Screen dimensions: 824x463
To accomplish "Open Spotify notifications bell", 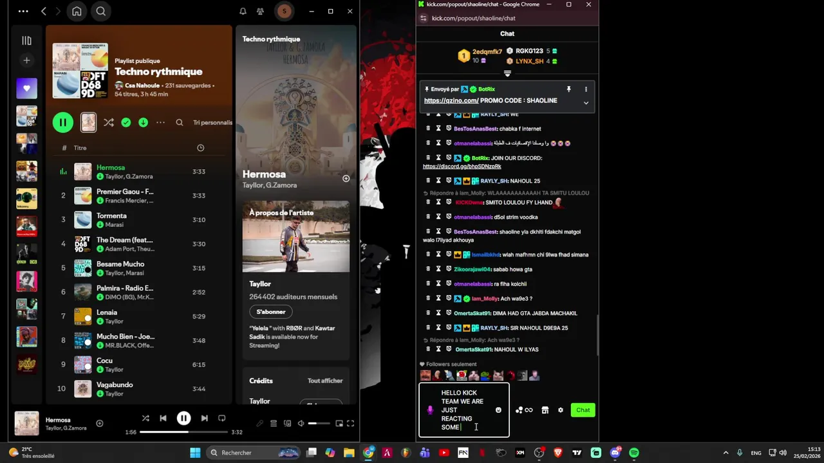I will pos(243,11).
